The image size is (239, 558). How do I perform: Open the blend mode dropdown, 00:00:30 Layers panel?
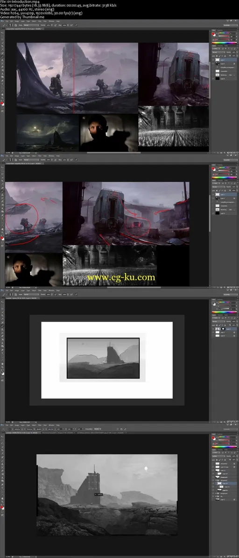(x=219, y=321)
